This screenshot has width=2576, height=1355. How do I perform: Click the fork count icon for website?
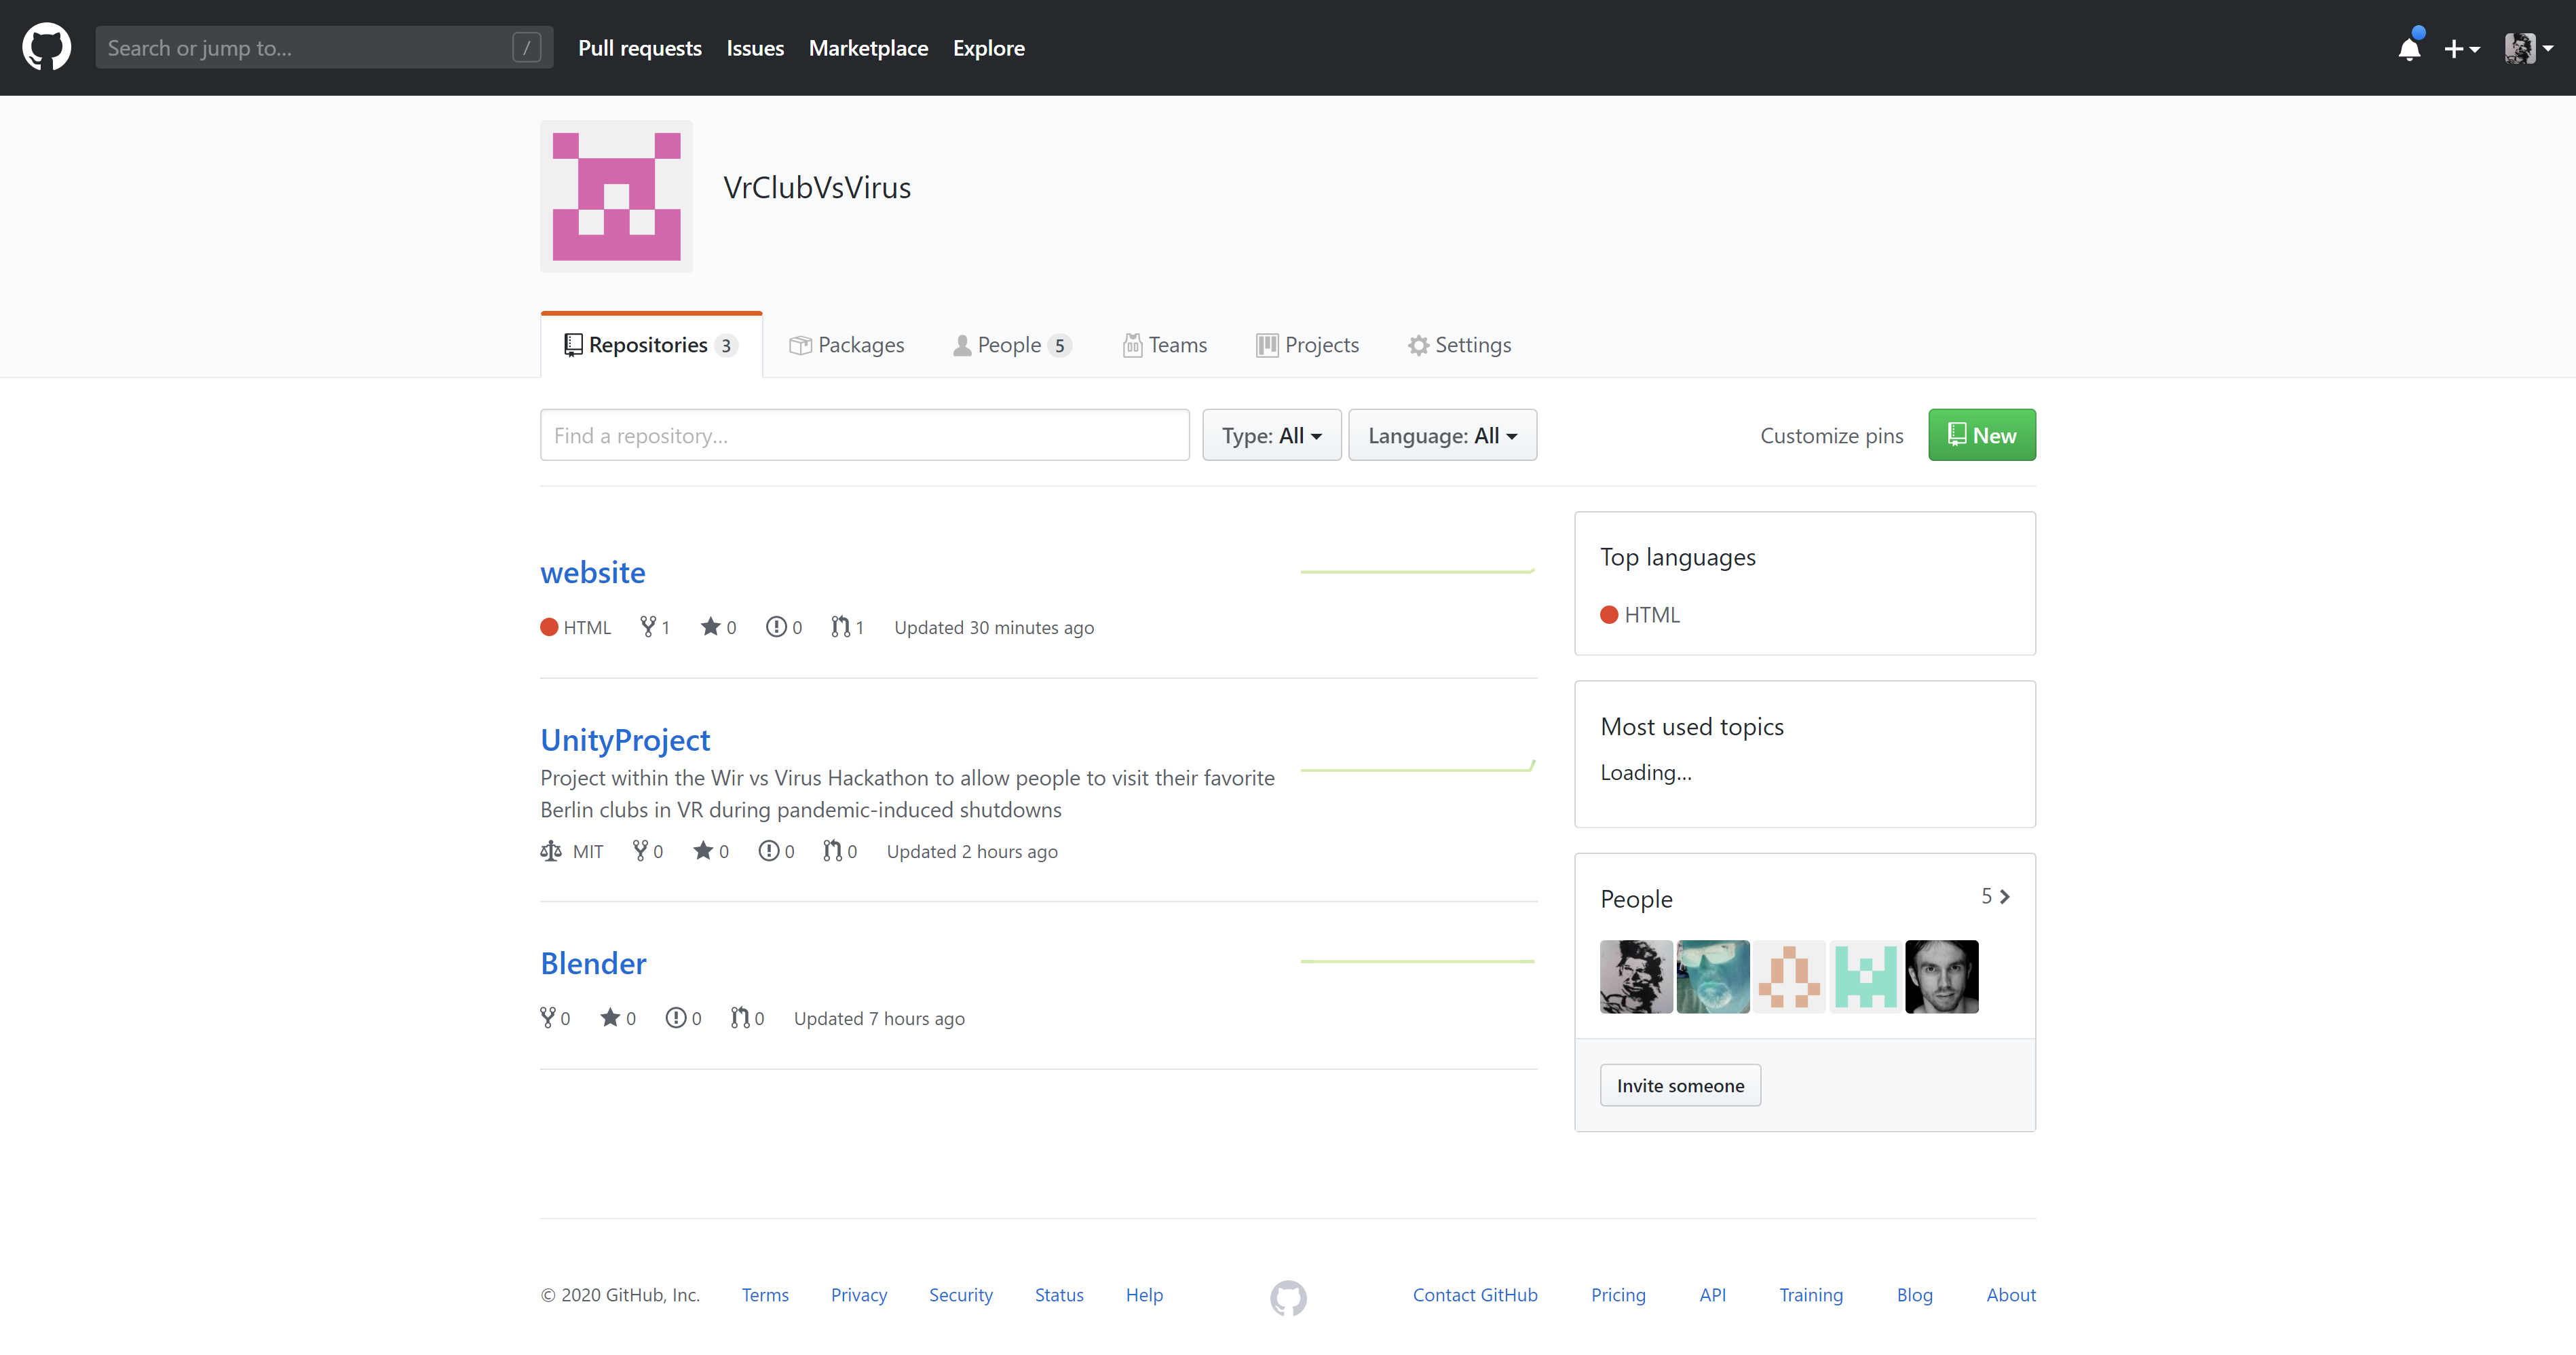point(648,627)
